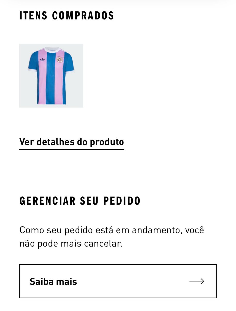This screenshot has width=236, height=311.
Task: Click the jersey's left sleeve with white cuff
Action: tap(33, 62)
